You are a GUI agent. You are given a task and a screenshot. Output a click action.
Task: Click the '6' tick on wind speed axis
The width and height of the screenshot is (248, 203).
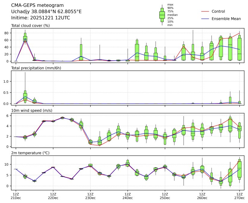[x=7, y=116]
